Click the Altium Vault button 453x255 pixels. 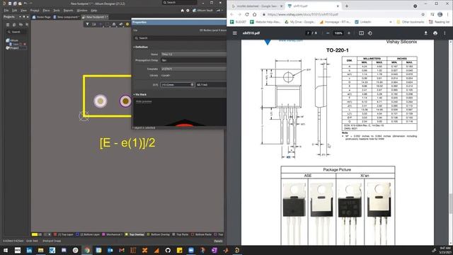(x=203, y=11)
